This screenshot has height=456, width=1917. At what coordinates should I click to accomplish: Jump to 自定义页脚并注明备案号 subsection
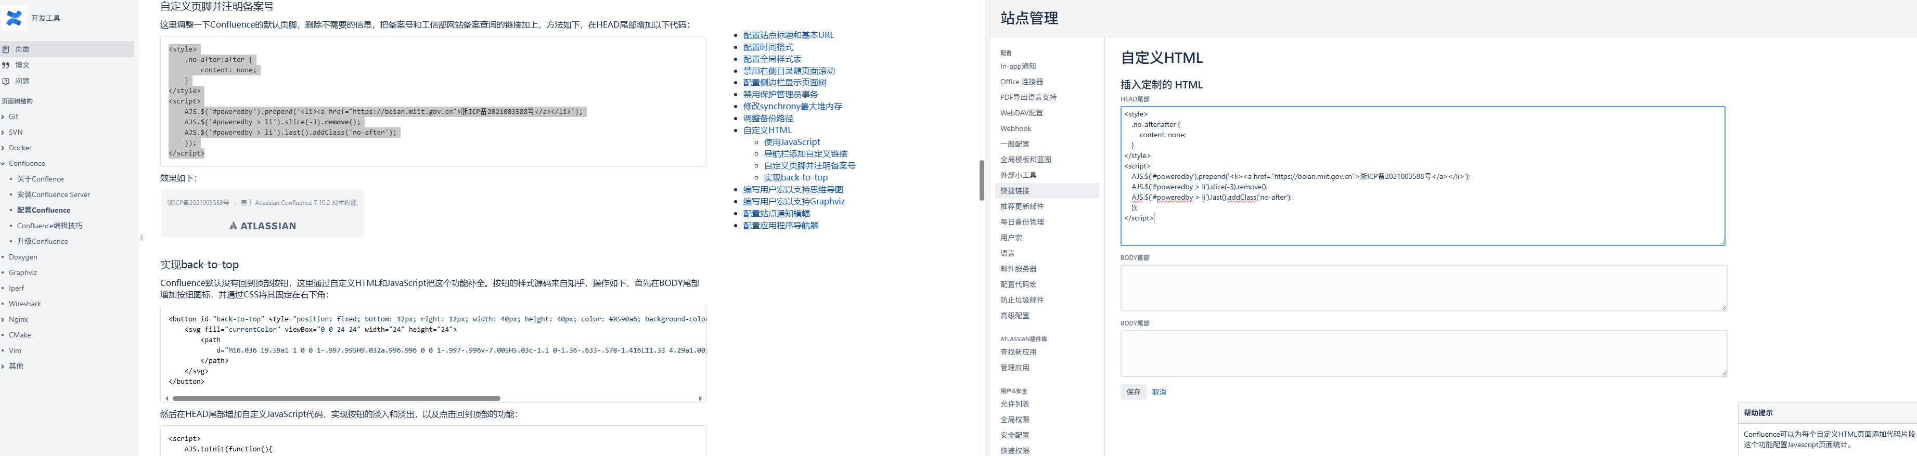809,166
